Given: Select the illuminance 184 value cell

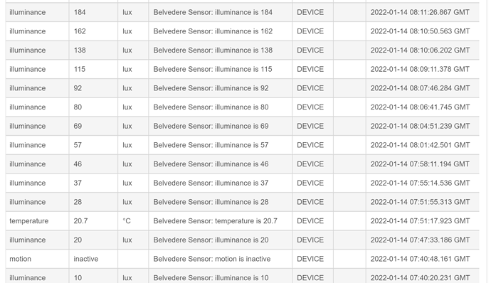Looking at the screenshot, I should pos(93,13).
